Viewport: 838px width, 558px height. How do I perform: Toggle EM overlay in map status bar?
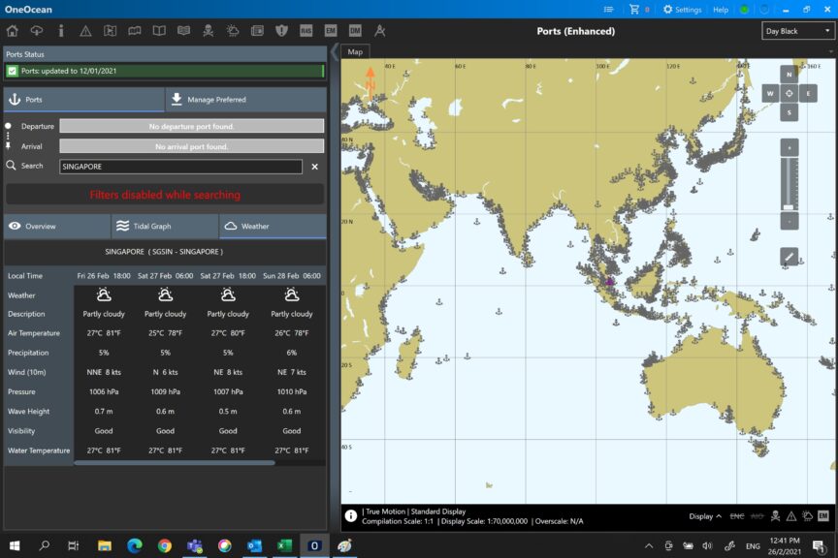coord(823,516)
